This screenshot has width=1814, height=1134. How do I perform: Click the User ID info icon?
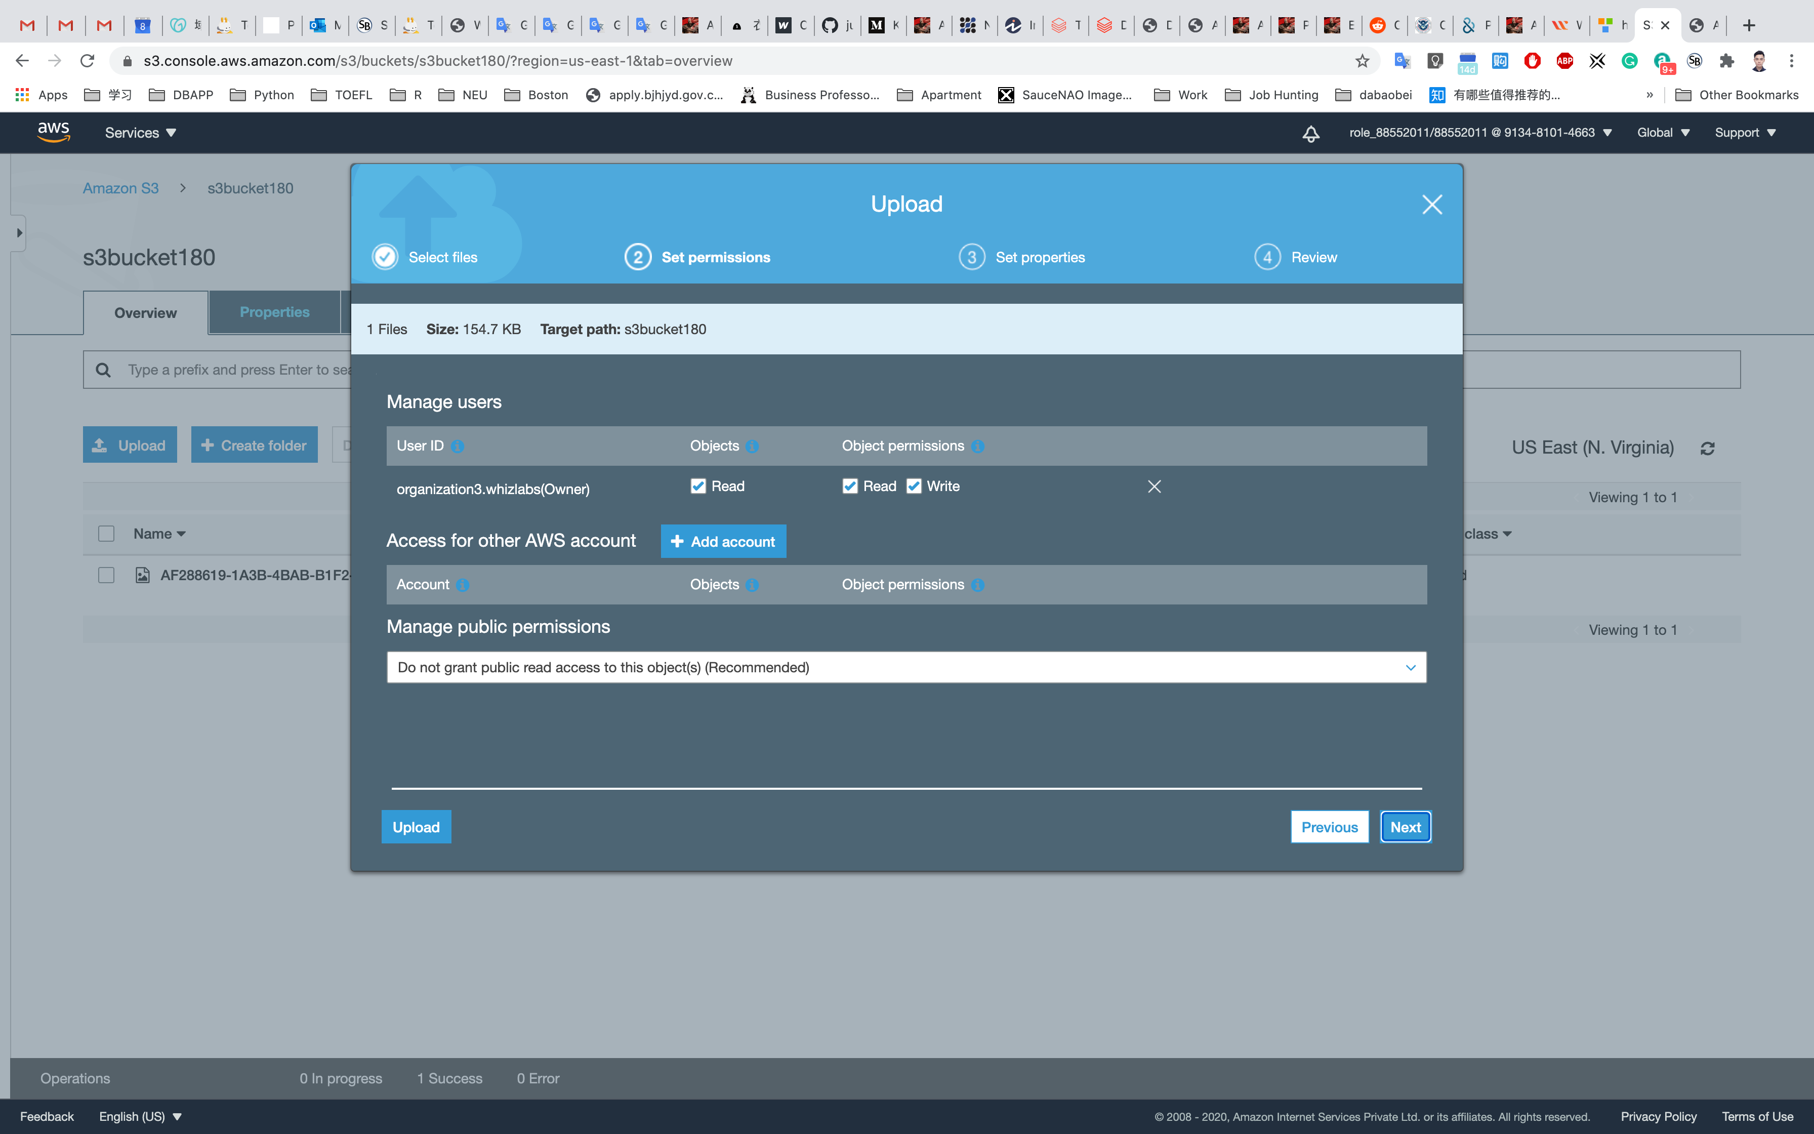tap(457, 446)
